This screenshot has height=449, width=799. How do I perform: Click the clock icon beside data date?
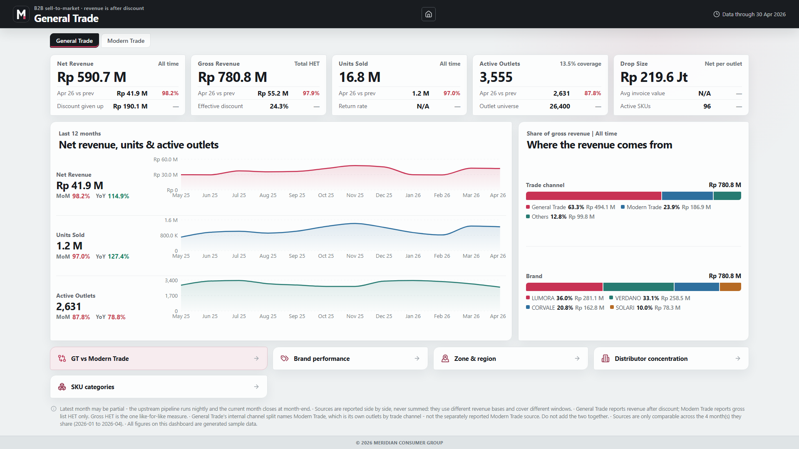tap(716, 14)
